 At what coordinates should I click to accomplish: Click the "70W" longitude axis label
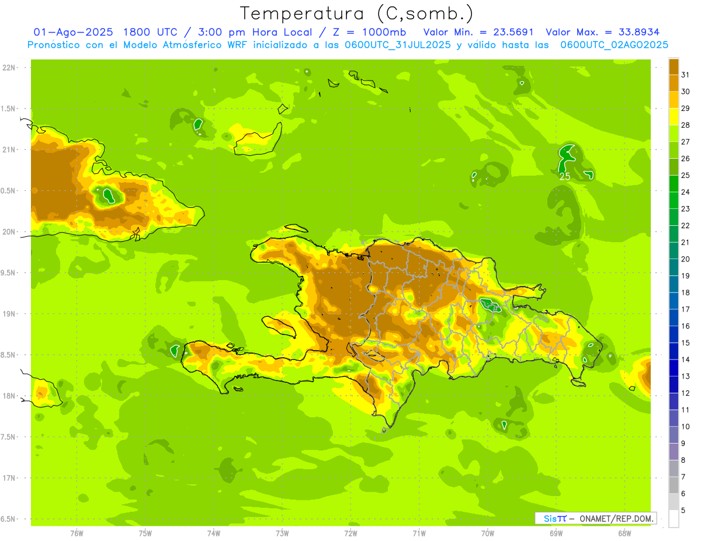tap(487, 533)
